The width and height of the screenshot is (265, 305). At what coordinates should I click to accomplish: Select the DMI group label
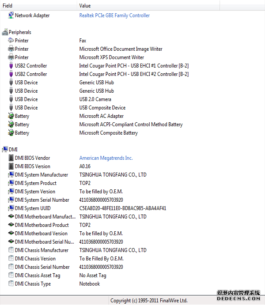[13, 150]
